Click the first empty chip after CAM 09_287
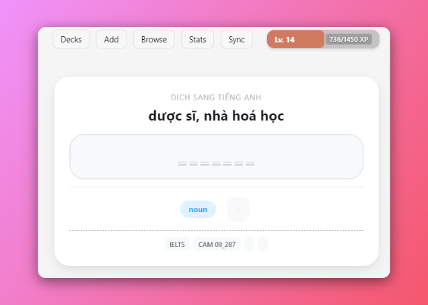This screenshot has height=305, width=428. click(249, 244)
